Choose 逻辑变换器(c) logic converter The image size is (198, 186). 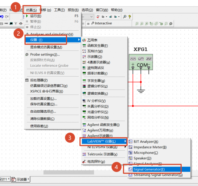tap(104, 94)
